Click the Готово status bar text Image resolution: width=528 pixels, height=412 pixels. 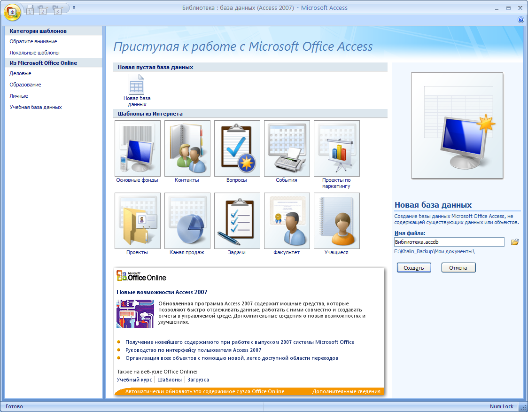14,406
